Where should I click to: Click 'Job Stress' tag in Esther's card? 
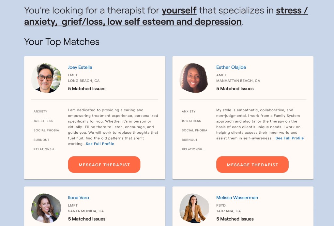click(191, 121)
